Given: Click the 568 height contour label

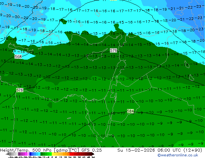Looking at the screenshot, I should coord(18,56).
